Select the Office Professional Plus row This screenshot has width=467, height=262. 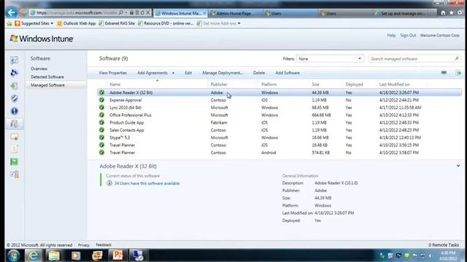279,115
